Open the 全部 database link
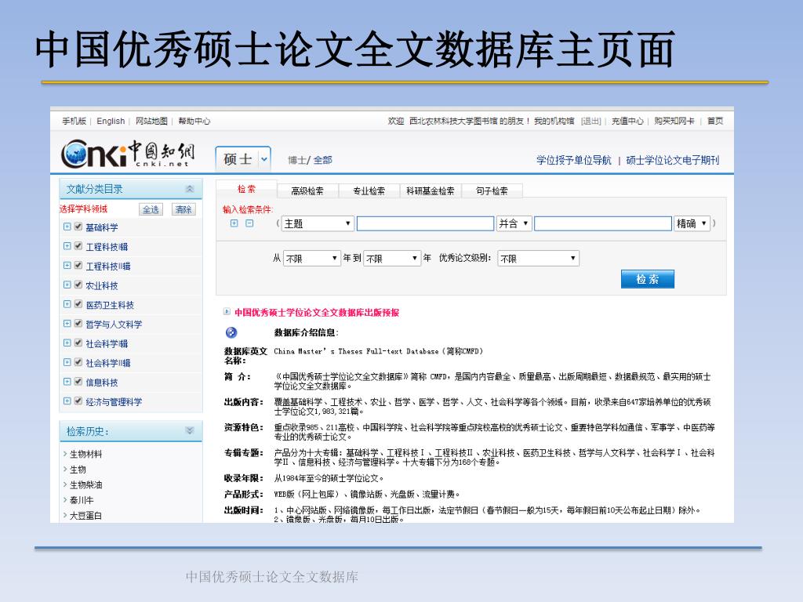This screenshot has width=803, height=602. pyautogui.click(x=322, y=160)
